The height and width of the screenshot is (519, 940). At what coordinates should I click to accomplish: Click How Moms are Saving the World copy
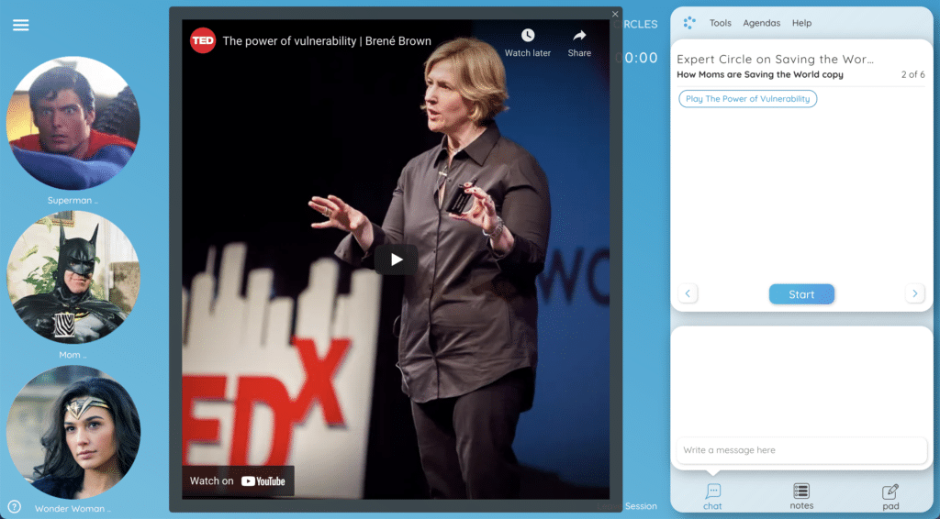coord(760,75)
